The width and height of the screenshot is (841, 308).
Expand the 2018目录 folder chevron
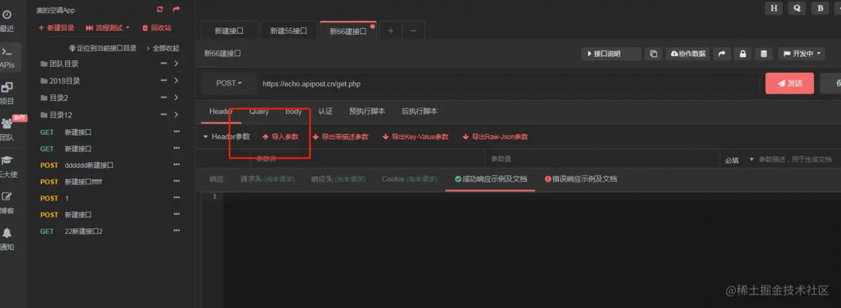176,81
